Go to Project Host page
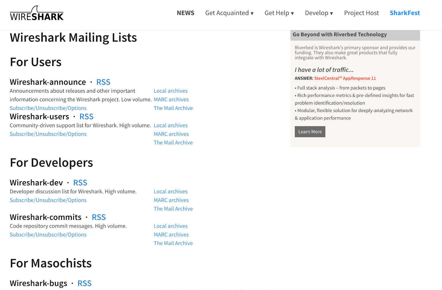 click(361, 13)
